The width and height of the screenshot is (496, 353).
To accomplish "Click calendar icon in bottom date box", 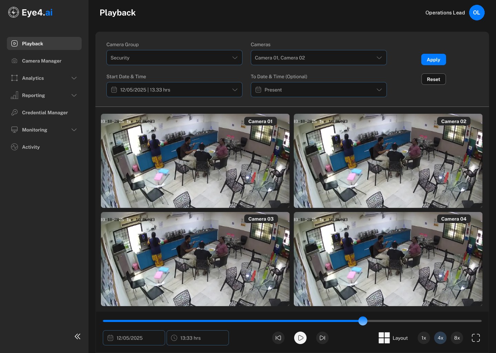I will click(x=110, y=338).
